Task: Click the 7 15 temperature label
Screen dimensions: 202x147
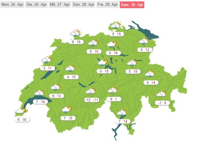Action: point(68,118)
